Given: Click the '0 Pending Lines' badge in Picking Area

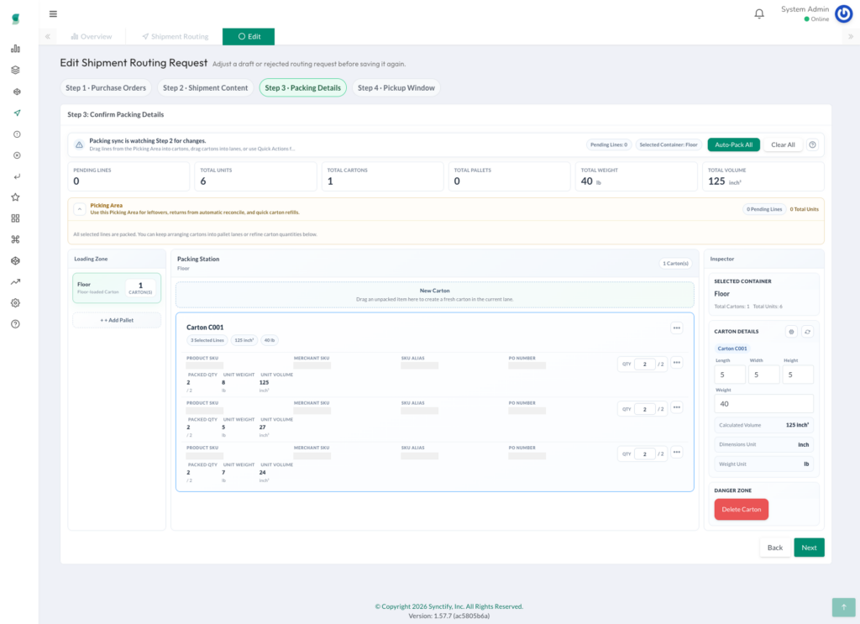Looking at the screenshot, I should pos(764,209).
